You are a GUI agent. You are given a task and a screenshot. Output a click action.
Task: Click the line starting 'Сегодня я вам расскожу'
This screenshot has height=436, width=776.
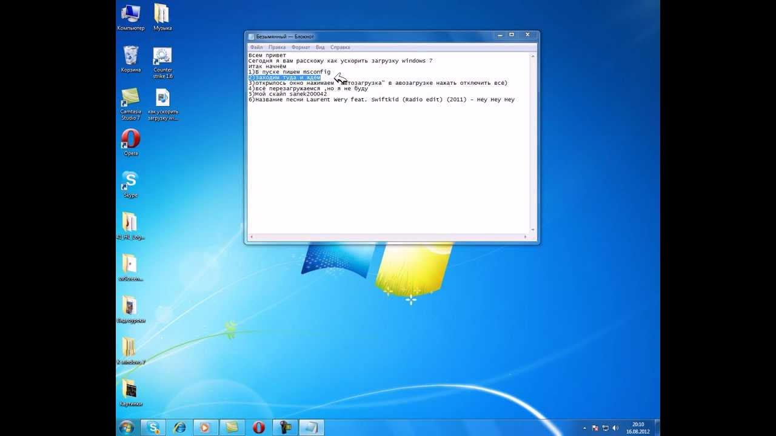pyautogui.click(x=341, y=61)
